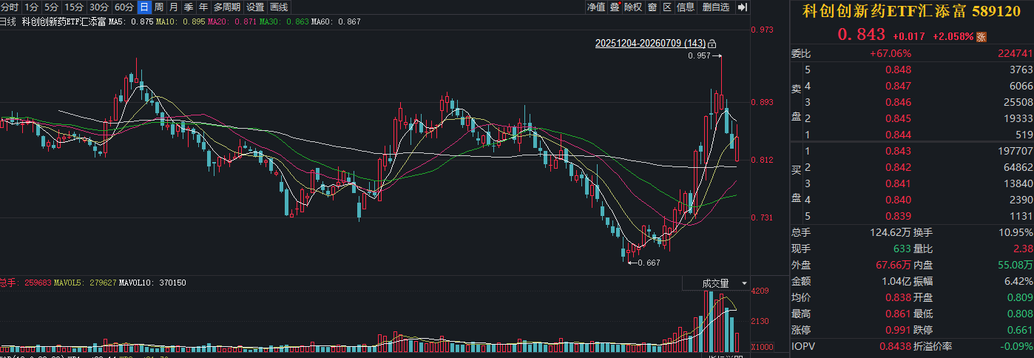Click the current price 0.843 in header
The image size is (1034, 358).
[x=862, y=34]
